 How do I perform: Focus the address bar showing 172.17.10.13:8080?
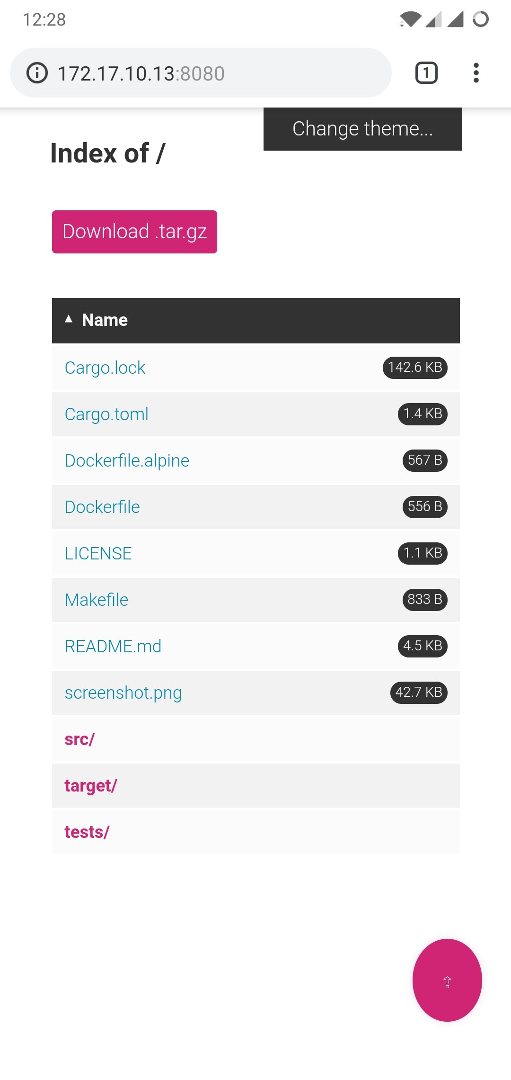[201, 73]
